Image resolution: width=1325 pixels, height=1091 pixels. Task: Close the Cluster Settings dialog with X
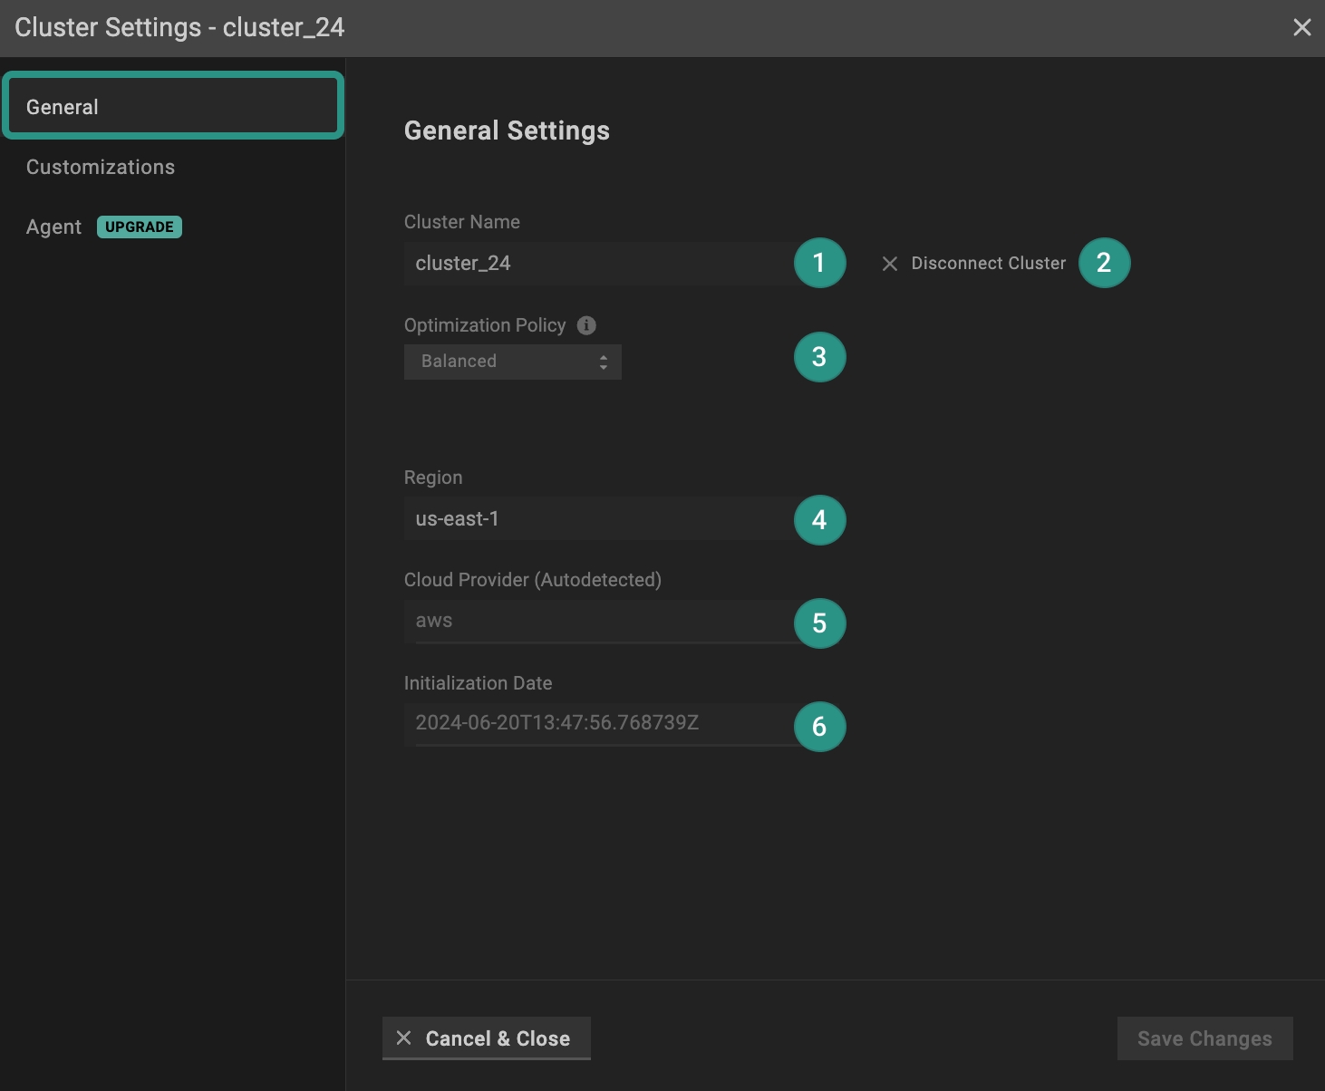pyautogui.click(x=1301, y=28)
